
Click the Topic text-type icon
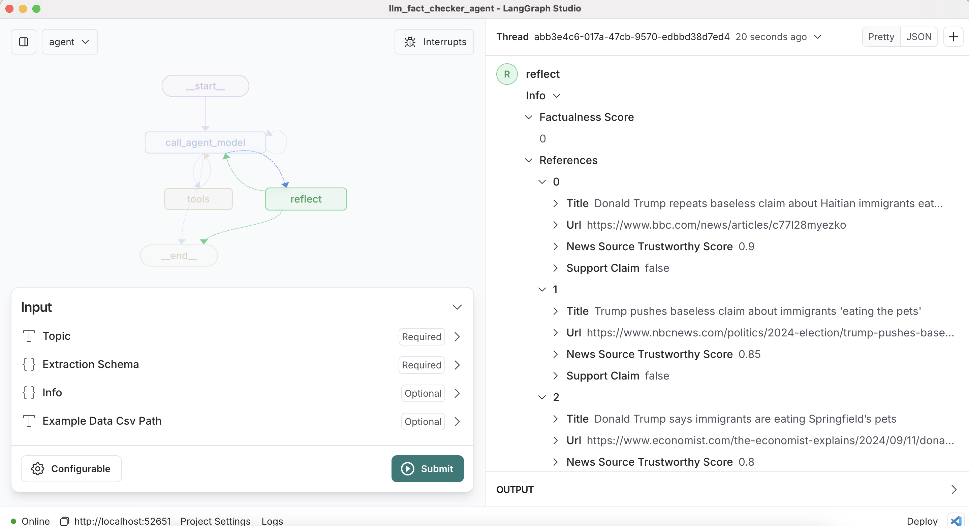[29, 336]
